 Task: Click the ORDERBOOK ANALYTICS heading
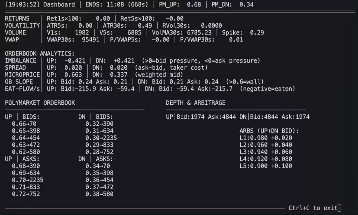pyautogui.click(x=40, y=54)
